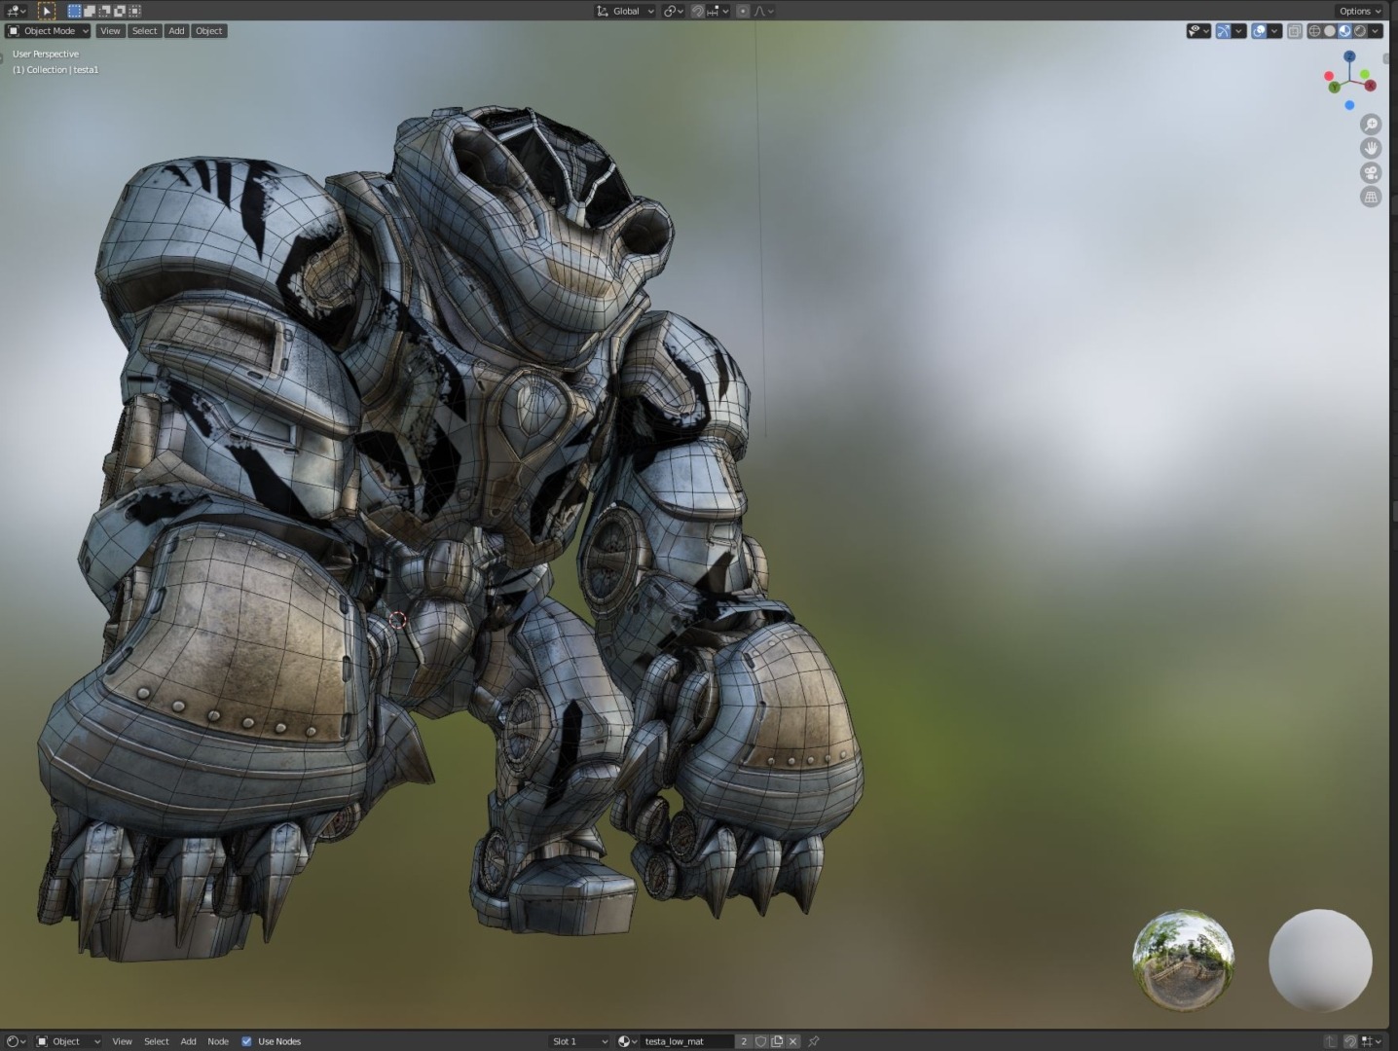Click the go to parent node tree icon
Image resolution: width=1398 pixels, height=1051 pixels.
coord(1331,1041)
